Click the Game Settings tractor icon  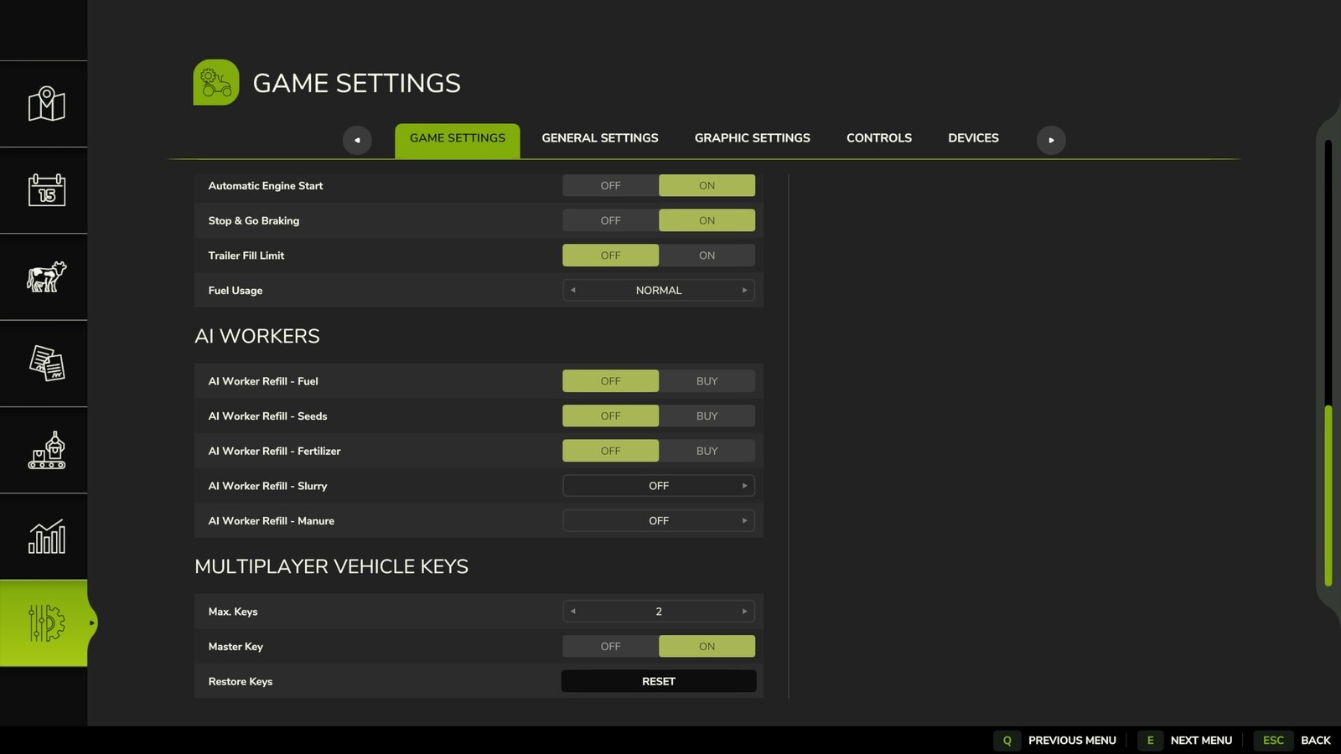[215, 81]
